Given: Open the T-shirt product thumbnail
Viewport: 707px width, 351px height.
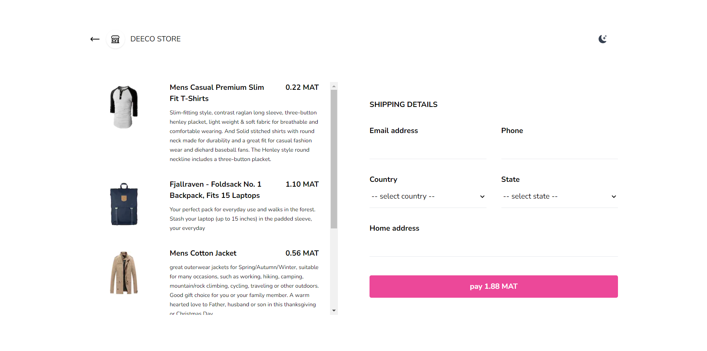Looking at the screenshot, I should tap(124, 107).
